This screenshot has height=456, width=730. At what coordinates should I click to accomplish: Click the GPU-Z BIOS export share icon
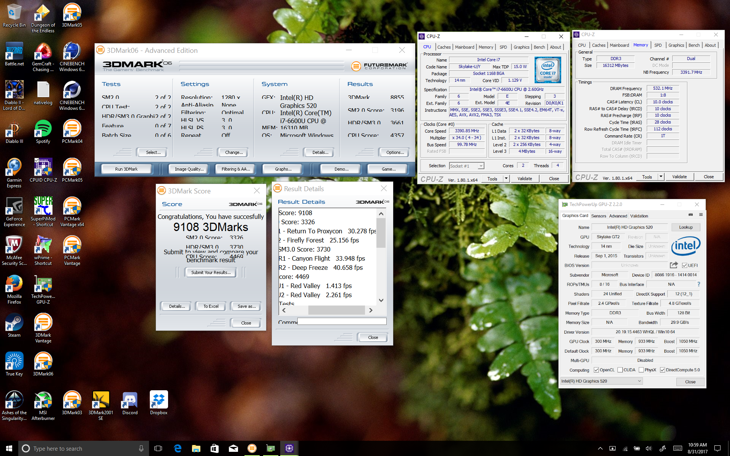(x=674, y=265)
